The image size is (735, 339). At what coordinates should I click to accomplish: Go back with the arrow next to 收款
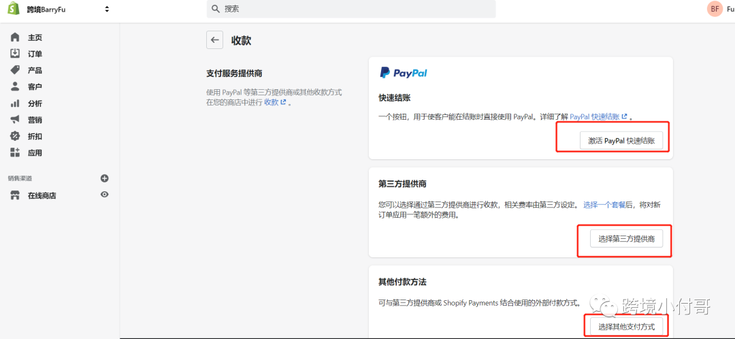(214, 40)
